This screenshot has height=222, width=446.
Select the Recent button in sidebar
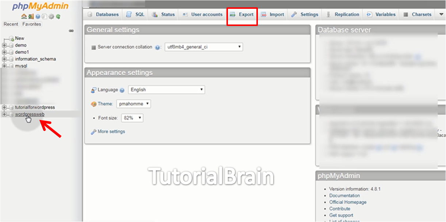click(x=11, y=24)
